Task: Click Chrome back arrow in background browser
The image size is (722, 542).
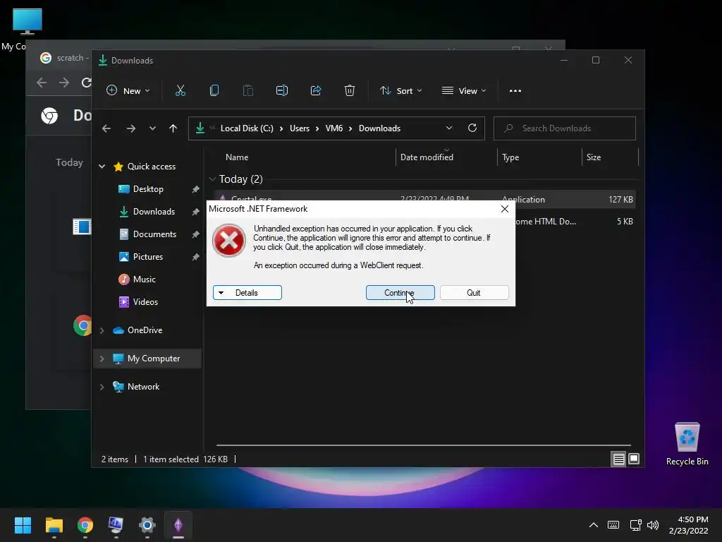Action: click(x=42, y=83)
